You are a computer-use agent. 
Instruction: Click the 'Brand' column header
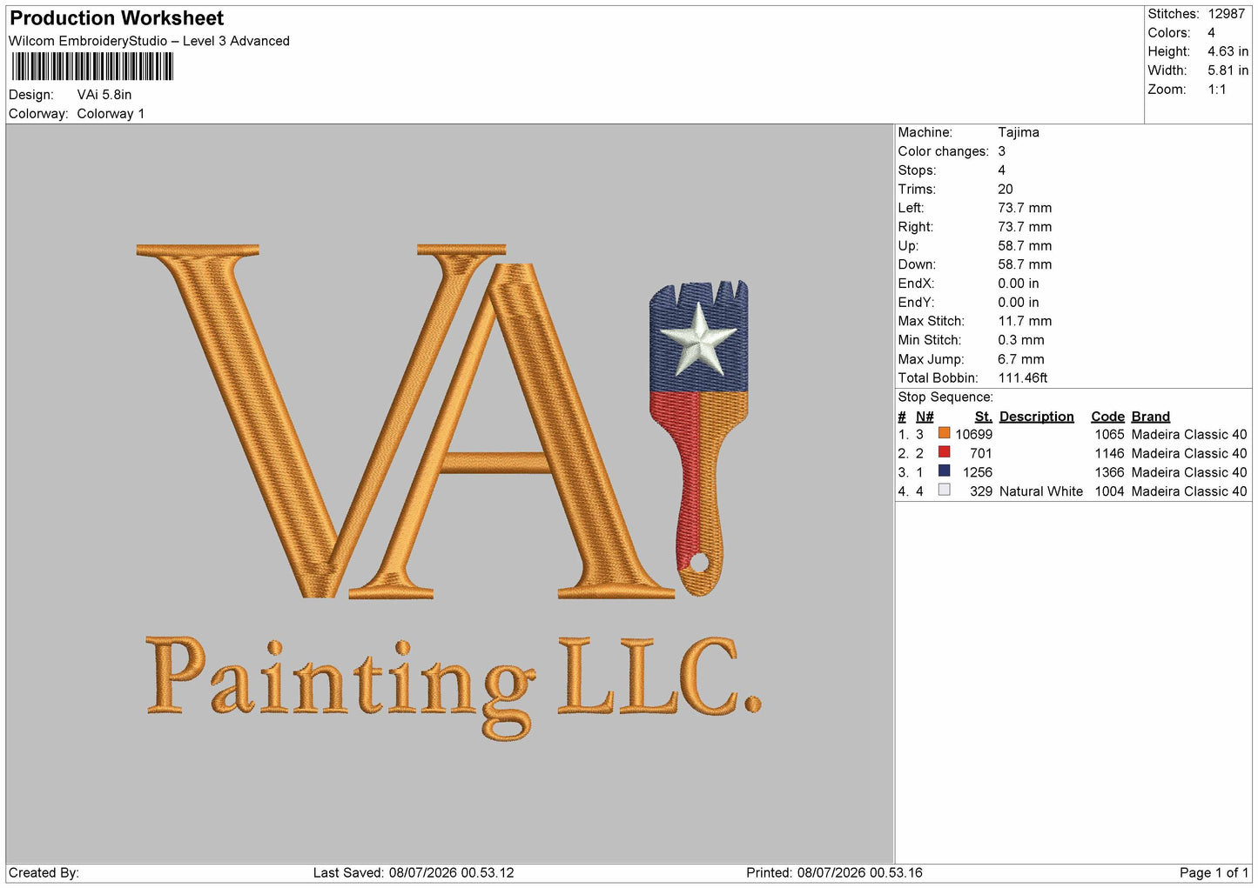coord(1151,417)
